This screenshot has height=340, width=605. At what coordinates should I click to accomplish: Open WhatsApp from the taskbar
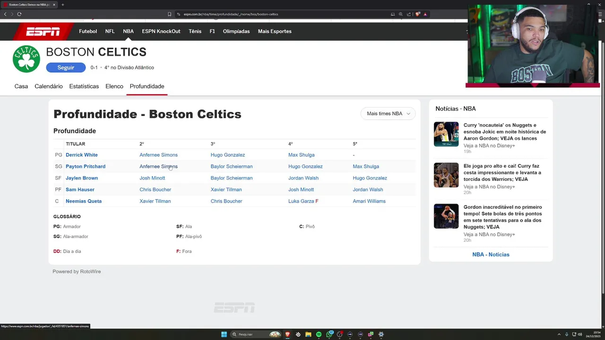click(329, 334)
